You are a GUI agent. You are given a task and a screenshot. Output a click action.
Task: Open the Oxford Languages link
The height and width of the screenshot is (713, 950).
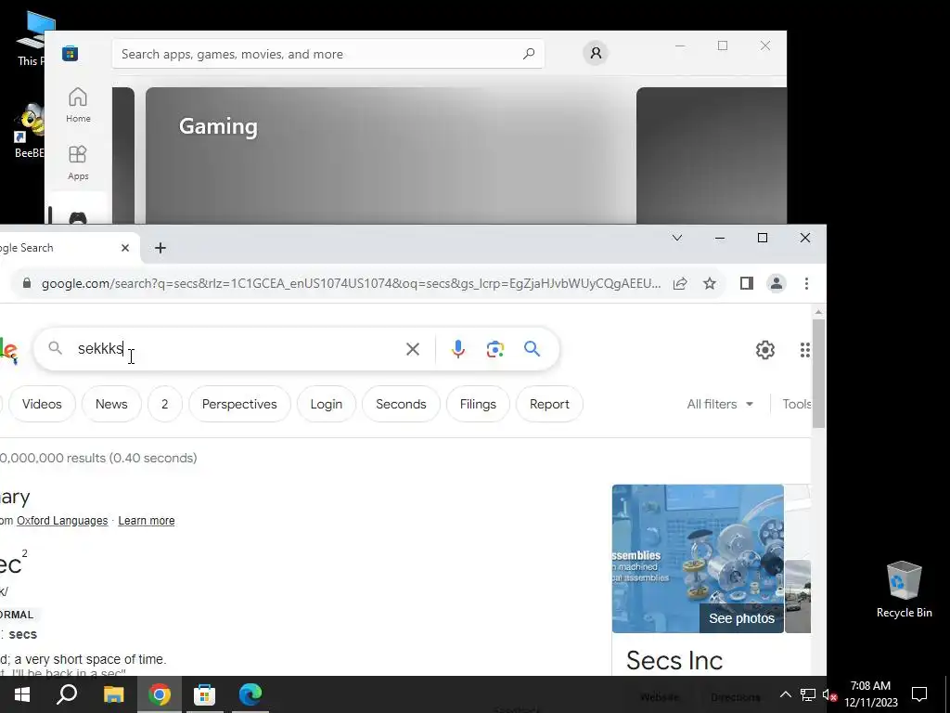click(62, 521)
